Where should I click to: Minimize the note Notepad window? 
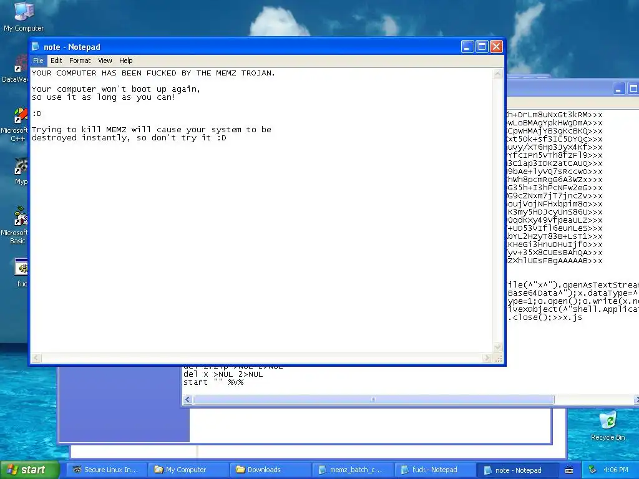[x=467, y=47]
